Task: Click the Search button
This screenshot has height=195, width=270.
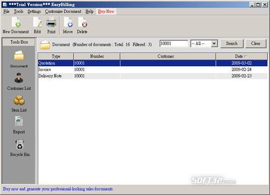Action: tap(232, 44)
